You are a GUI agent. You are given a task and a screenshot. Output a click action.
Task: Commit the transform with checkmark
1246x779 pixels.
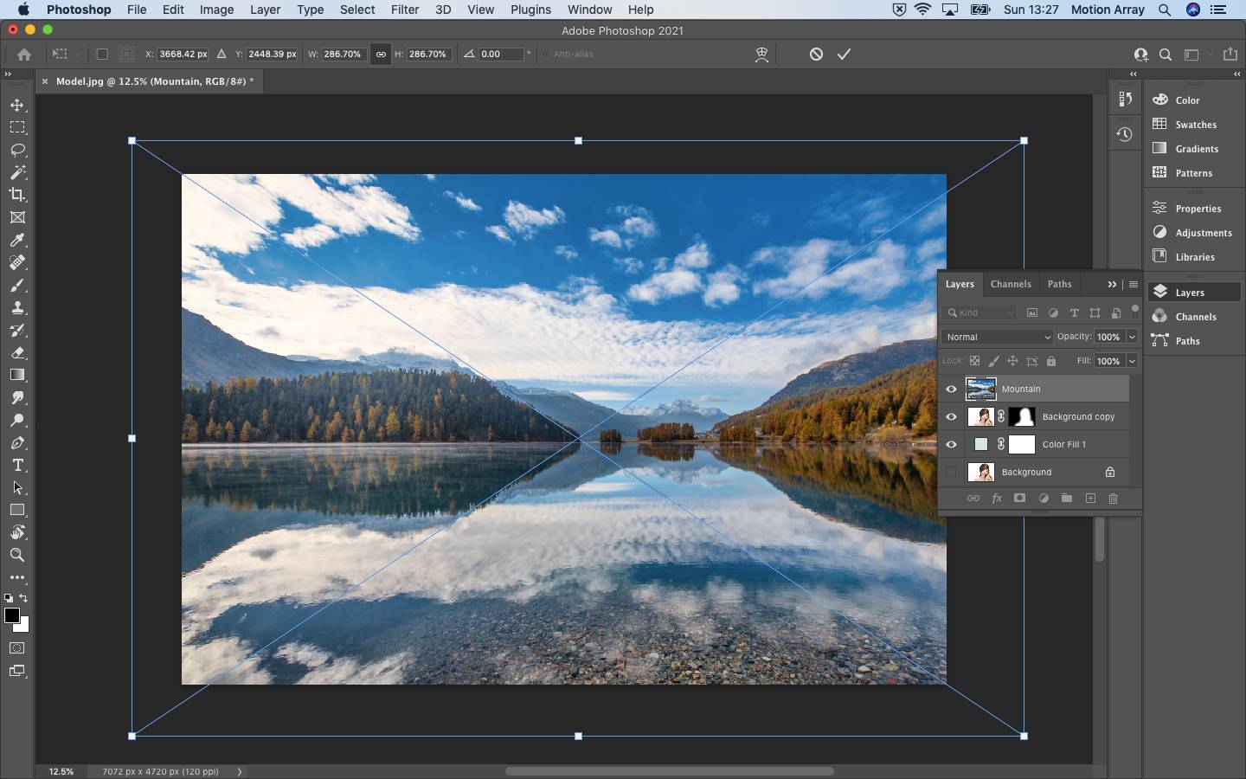point(844,54)
